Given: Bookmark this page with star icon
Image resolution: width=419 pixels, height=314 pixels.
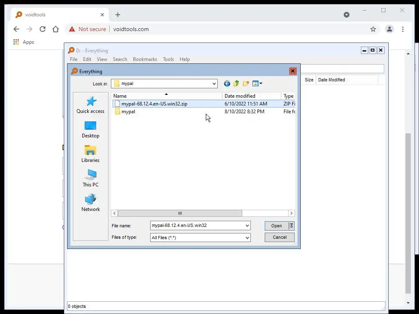Looking at the screenshot, I should coord(373,29).
